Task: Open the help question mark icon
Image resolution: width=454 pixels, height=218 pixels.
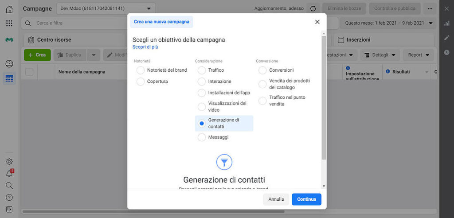Action: coord(9,197)
